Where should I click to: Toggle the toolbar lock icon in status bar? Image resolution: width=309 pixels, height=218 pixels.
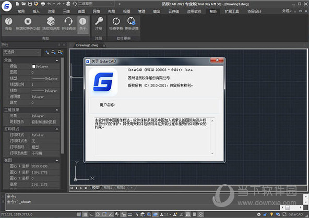[265, 214]
